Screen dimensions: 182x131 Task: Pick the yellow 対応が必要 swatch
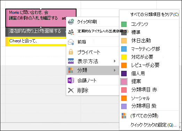tap(124, 57)
